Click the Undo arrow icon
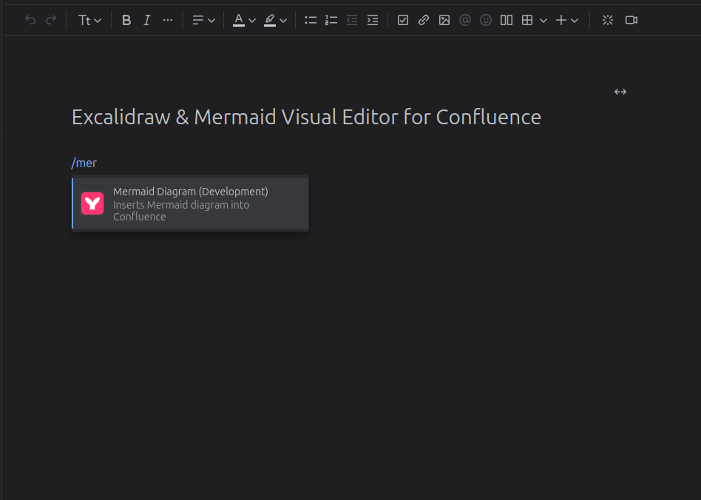The image size is (701, 500). click(x=30, y=20)
